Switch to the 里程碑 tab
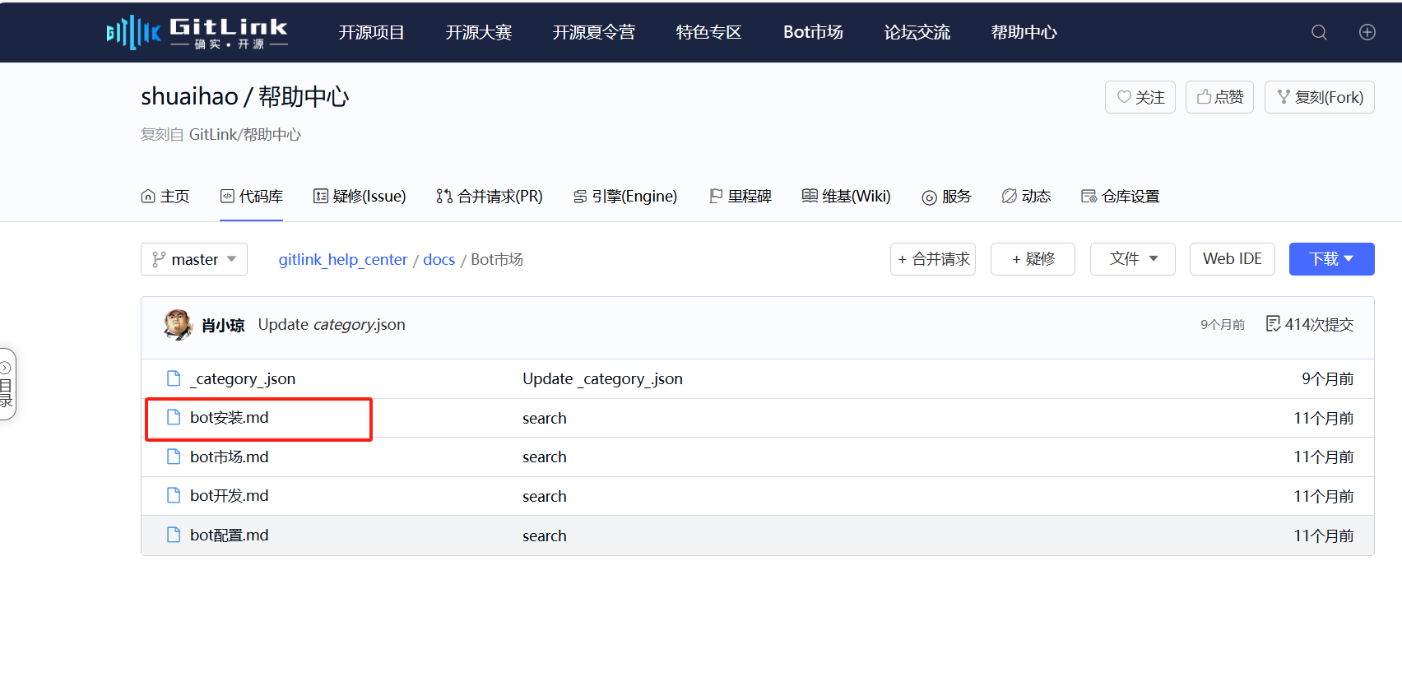The image size is (1402, 700). (740, 196)
